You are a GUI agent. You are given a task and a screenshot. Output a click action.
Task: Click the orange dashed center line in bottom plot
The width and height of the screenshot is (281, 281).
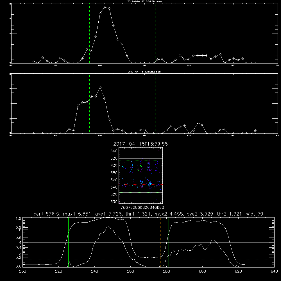click(160, 242)
